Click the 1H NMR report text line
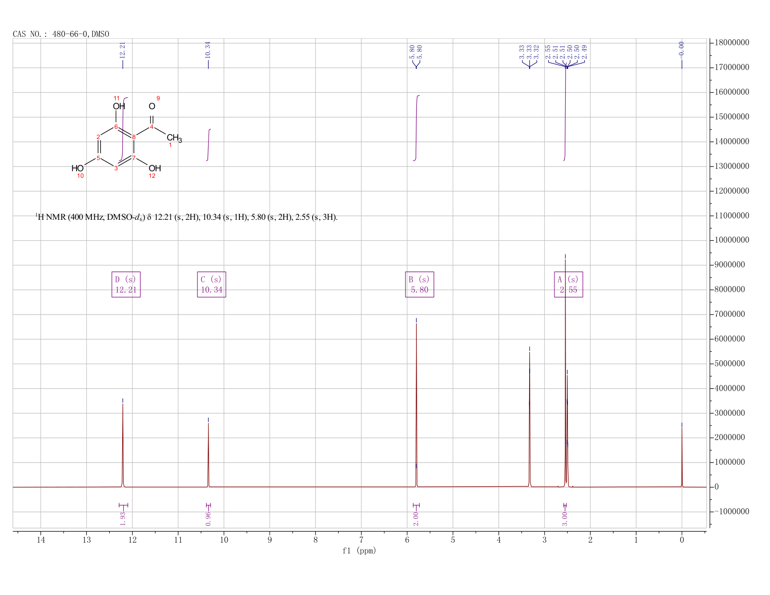 187,217
